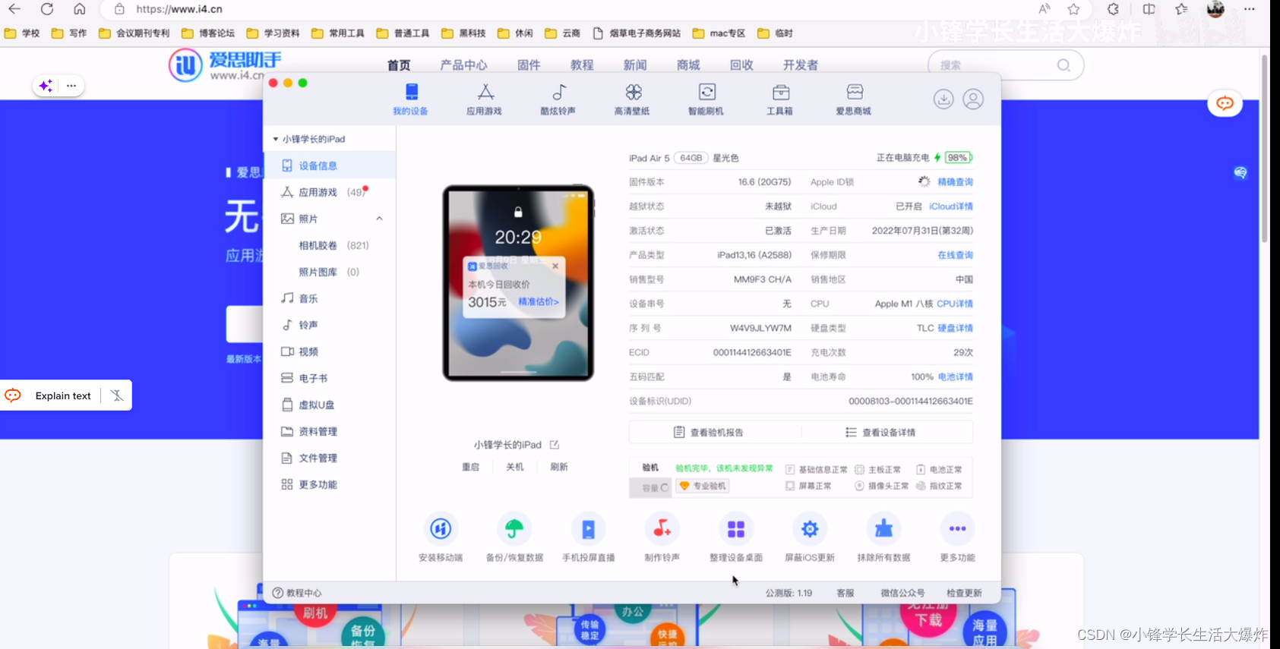Click the user account icon
Image resolution: width=1280 pixels, height=649 pixels.
973,99
